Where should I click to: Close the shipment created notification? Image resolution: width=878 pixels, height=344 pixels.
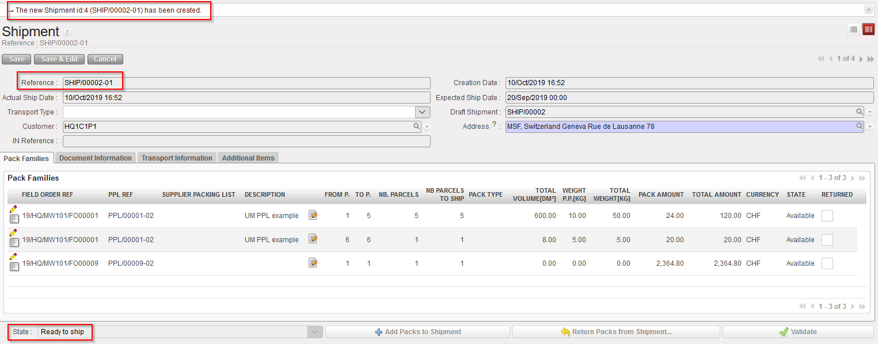(868, 9)
